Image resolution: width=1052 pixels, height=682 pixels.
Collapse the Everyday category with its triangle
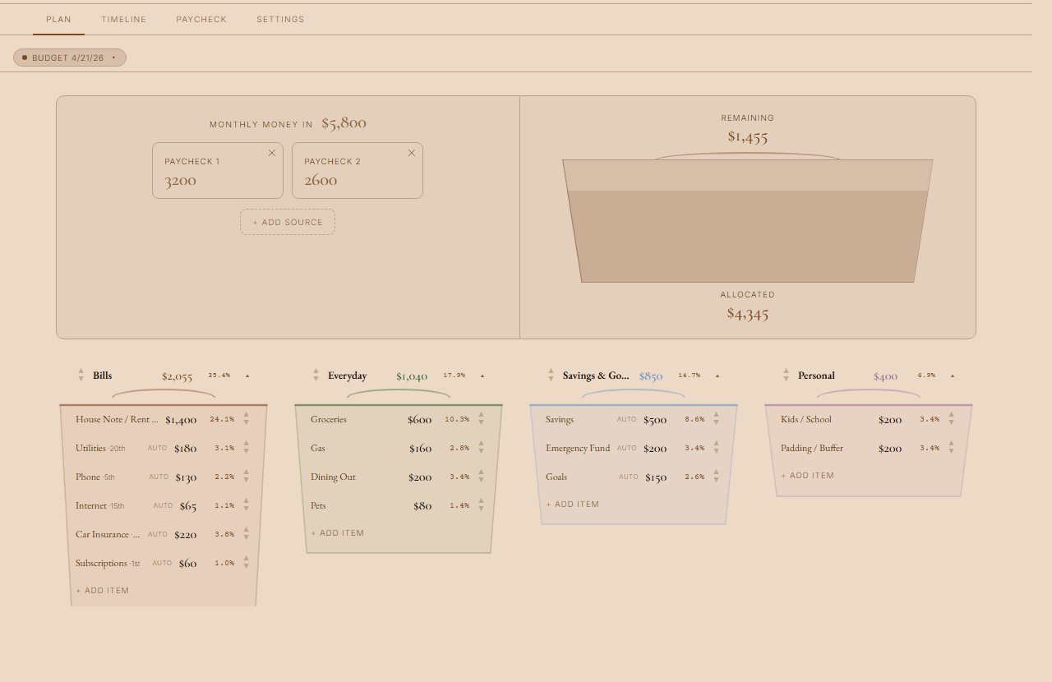point(482,376)
